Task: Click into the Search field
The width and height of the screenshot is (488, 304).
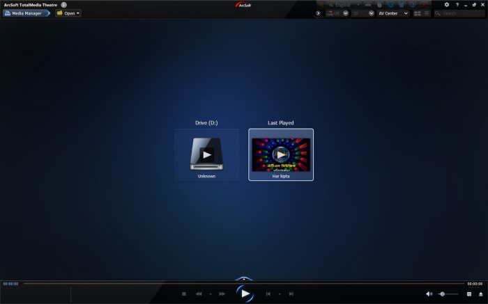Action: pos(459,13)
